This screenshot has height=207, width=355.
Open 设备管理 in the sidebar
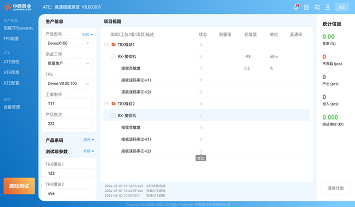12,107
